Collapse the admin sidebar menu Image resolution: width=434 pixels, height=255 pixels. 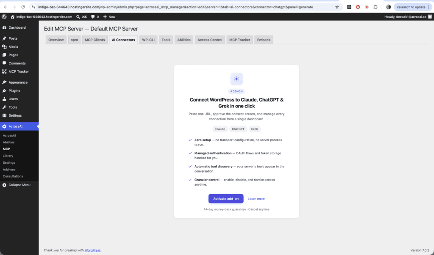[19, 185]
